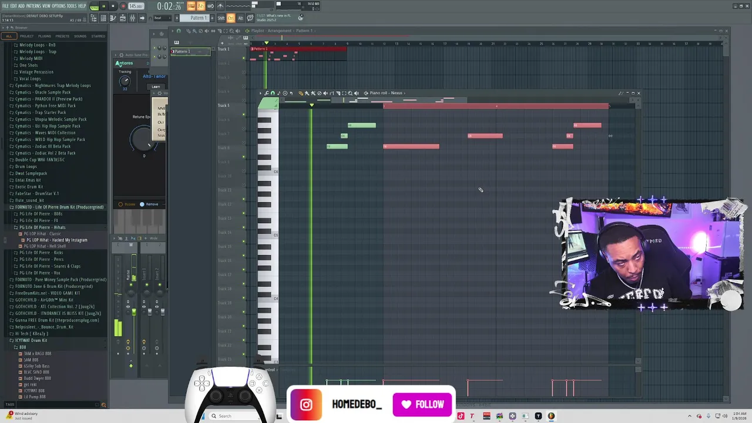Expand the Drum Loops folder
Viewport: 752px width, 423px height.
pyautogui.click(x=26, y=166)
